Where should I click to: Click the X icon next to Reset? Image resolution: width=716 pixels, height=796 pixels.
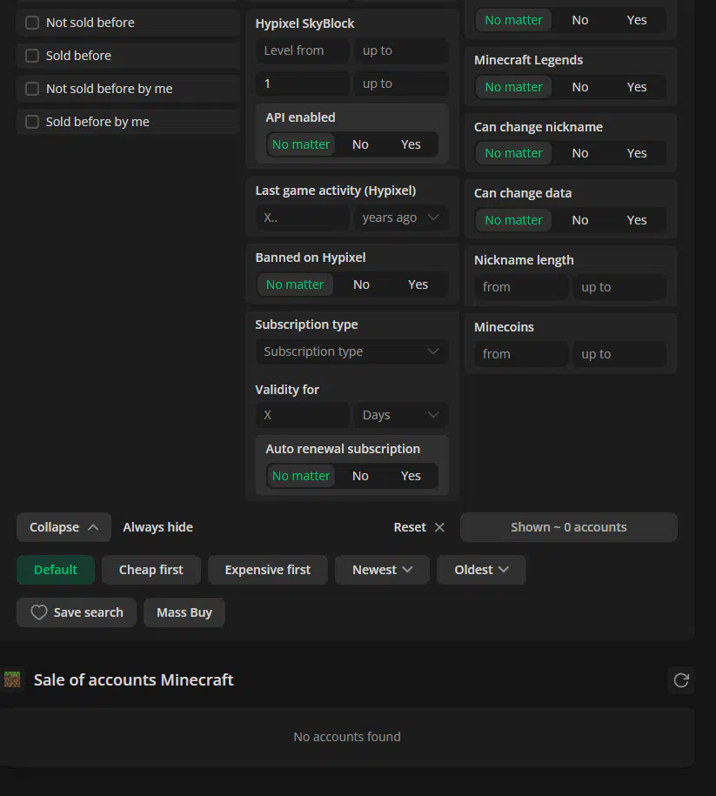(439, 527)
